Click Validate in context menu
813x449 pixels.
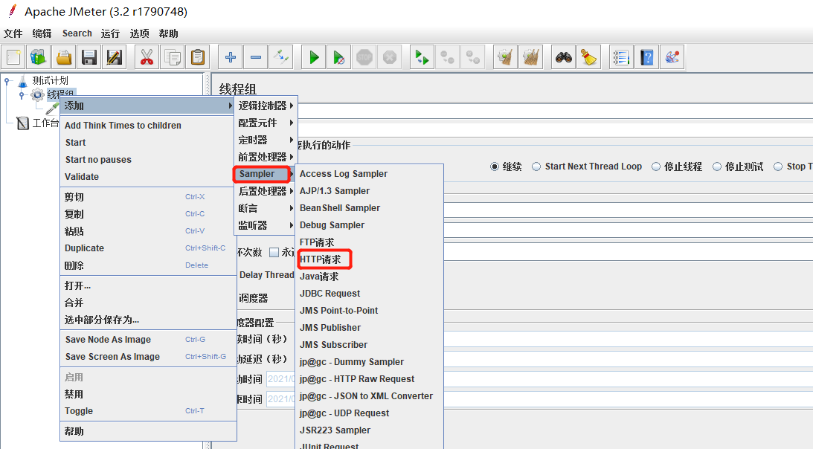(x=147, y=177)
